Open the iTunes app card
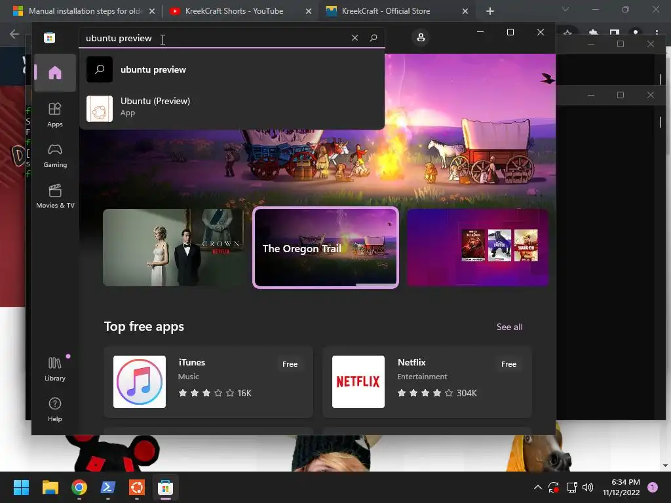 click(208, 382)
